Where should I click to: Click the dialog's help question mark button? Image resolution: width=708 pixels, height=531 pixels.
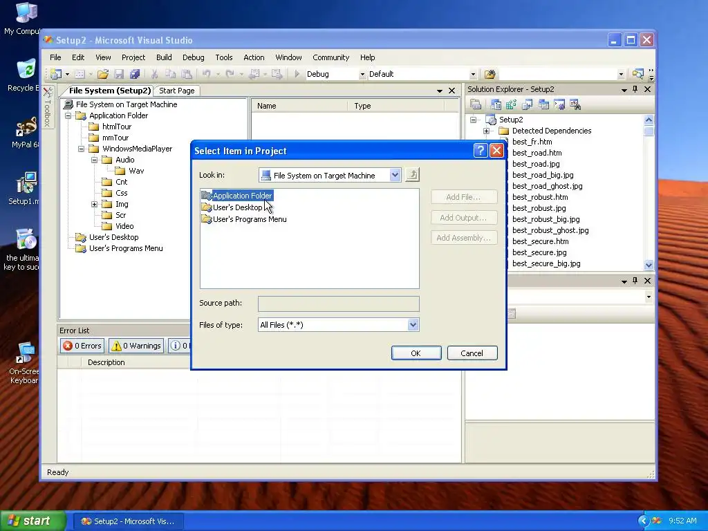[x=481, y=150]
